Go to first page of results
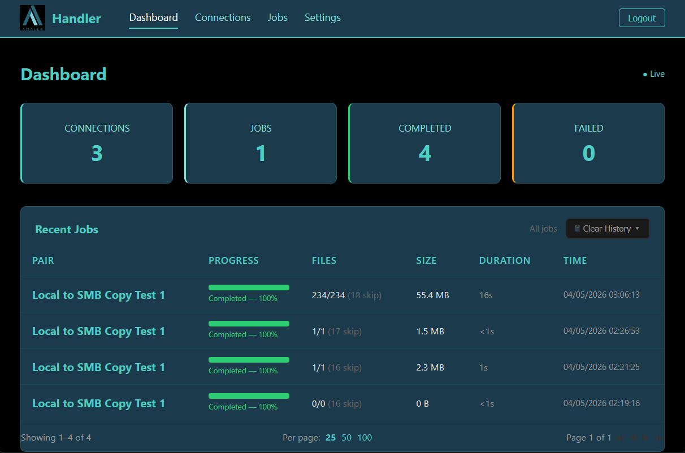The width and height of the screenshot is (685, 453). (619, 438)
